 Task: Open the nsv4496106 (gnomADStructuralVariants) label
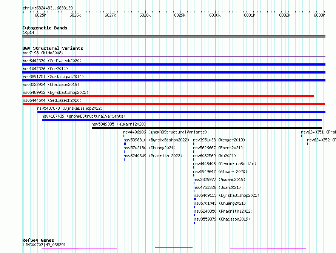pos(165,132)
